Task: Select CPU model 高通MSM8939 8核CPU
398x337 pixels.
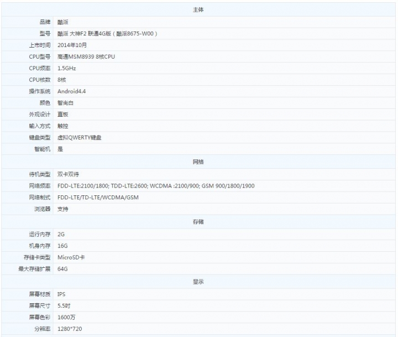Action: point(86,56)
